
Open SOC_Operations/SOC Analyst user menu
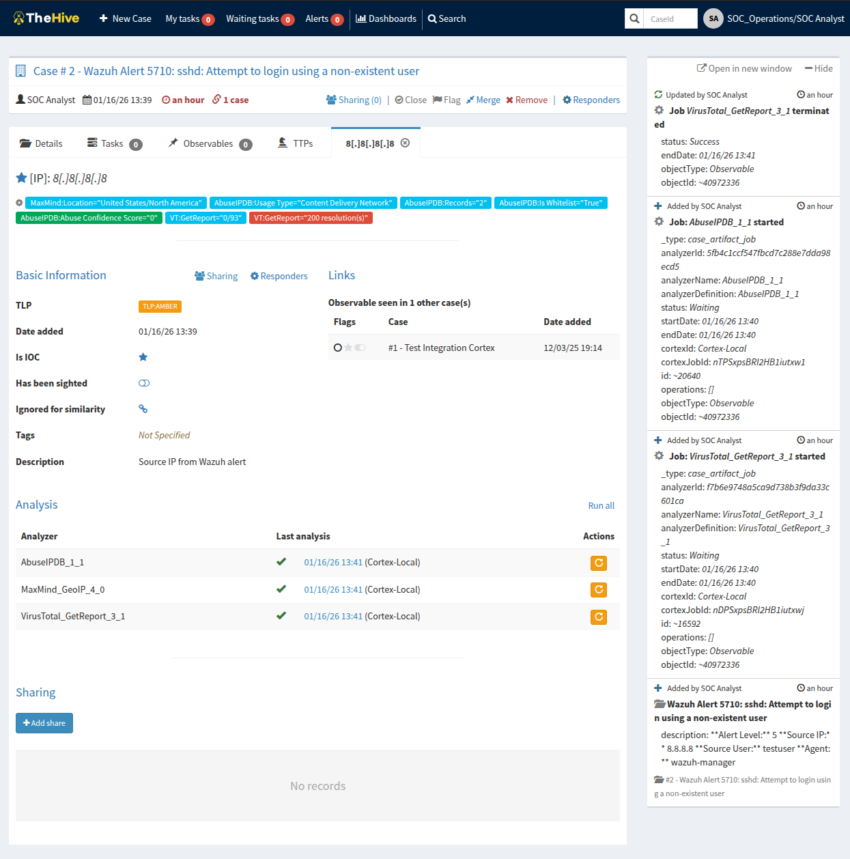tap(785, 18)
